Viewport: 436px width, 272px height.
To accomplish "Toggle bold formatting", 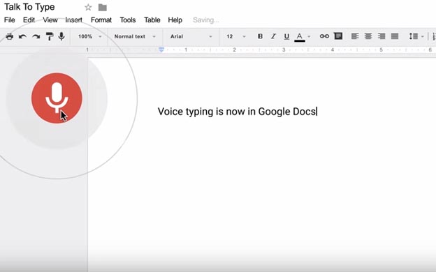I will pos(260,36).
